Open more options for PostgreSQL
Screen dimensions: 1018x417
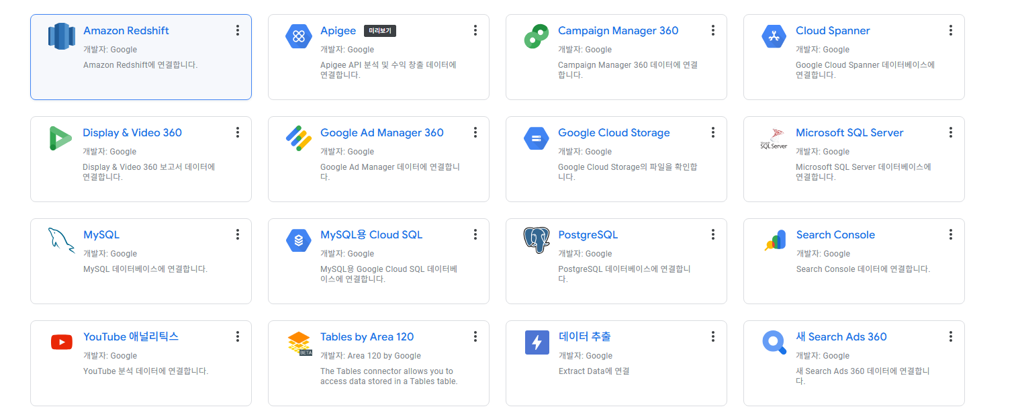713,234
